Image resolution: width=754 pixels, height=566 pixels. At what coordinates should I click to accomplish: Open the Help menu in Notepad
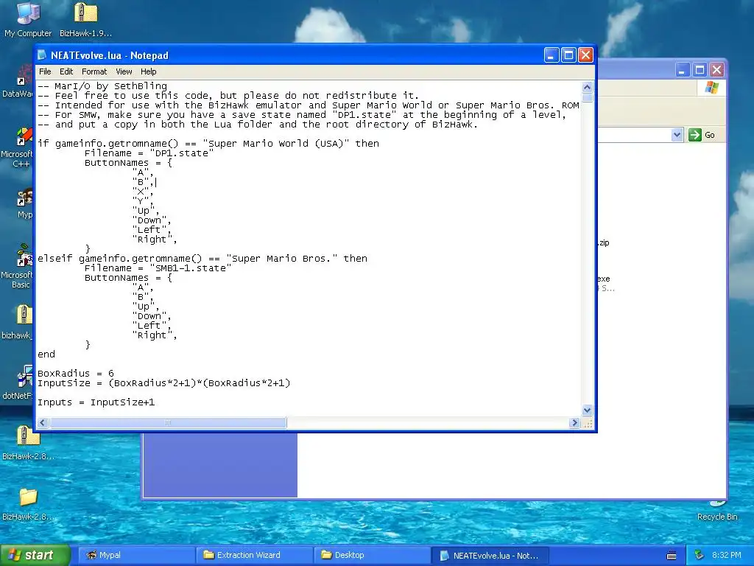click(149, 71)
